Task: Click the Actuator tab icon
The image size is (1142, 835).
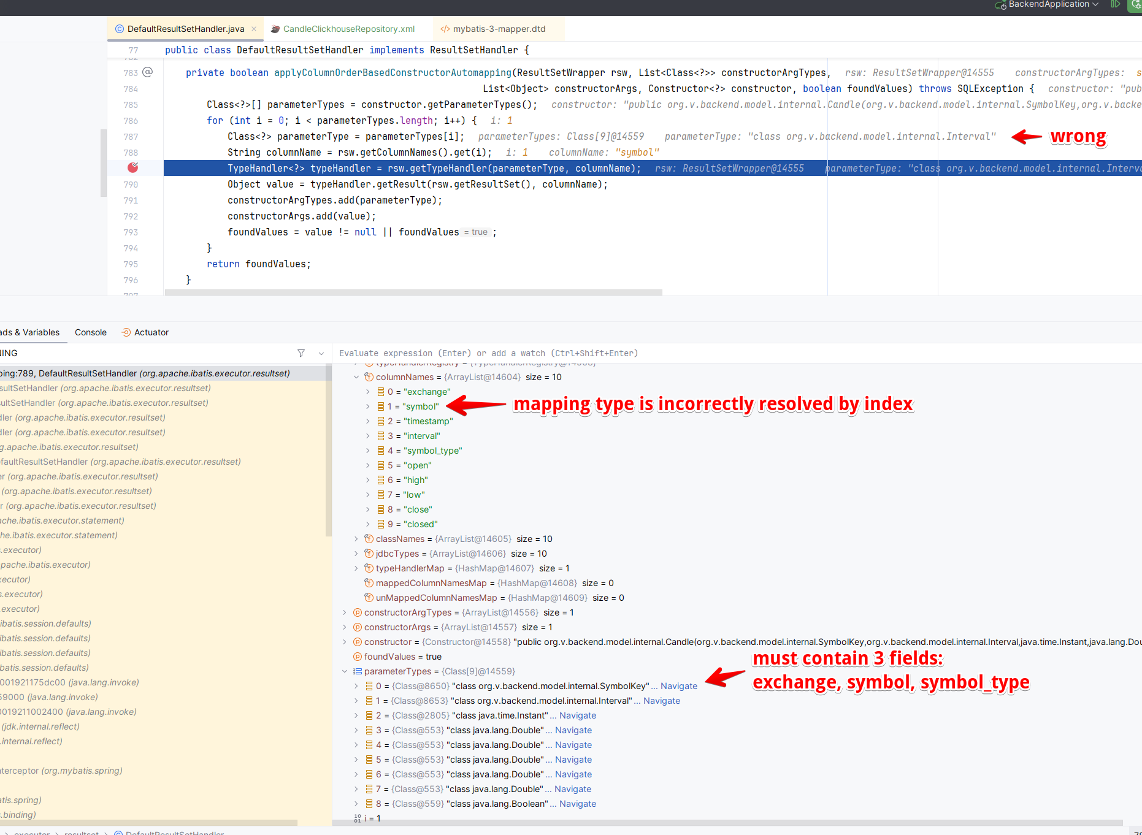Action: 126,332
